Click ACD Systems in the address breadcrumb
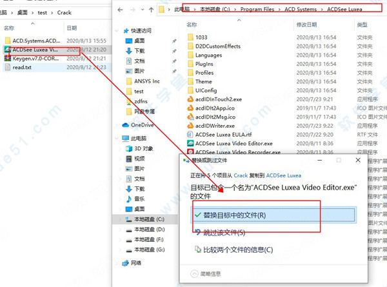Screen dimensions: 387x287 tap(301, 10)
